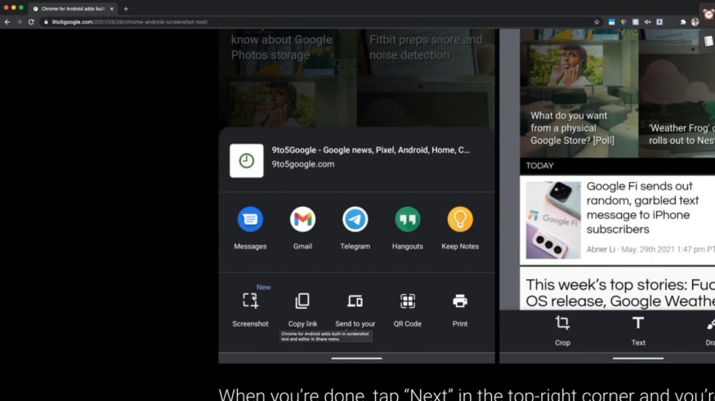
Task: Go back in browser history
Action: click(7, 22)
